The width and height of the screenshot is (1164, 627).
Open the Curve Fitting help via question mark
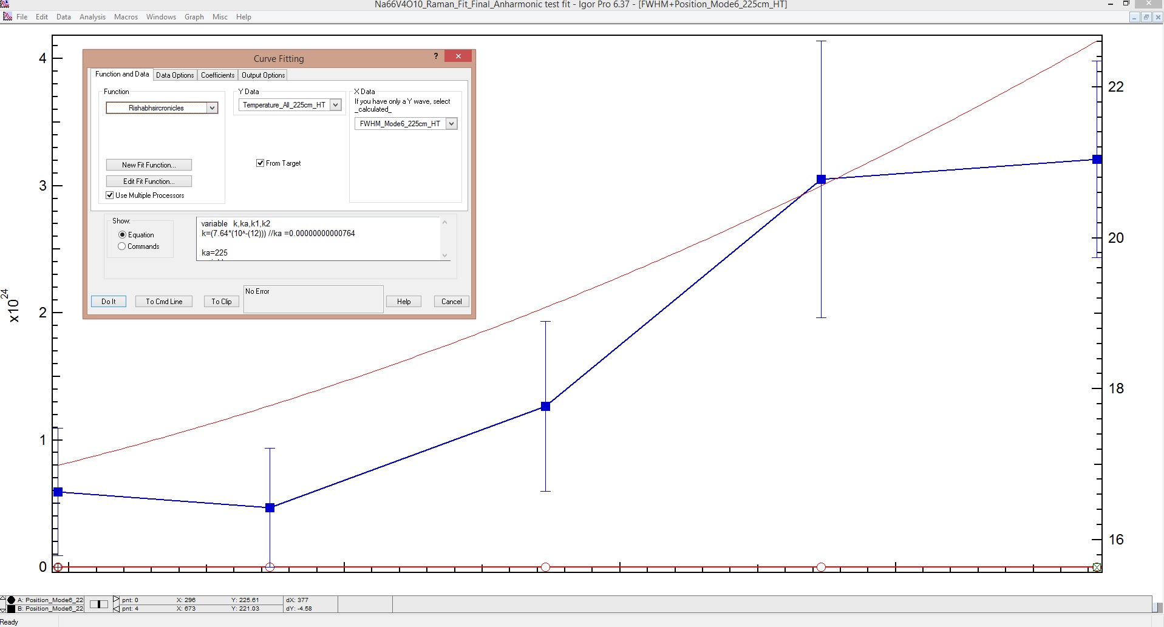coord(435,56)
